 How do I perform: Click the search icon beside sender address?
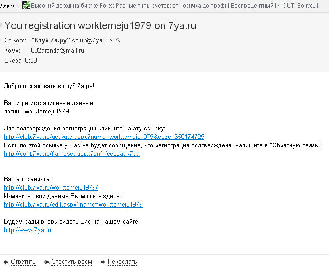click(x=118, y=40)
